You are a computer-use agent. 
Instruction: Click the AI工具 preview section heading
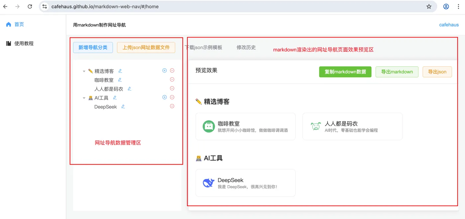tap(209, 158)
